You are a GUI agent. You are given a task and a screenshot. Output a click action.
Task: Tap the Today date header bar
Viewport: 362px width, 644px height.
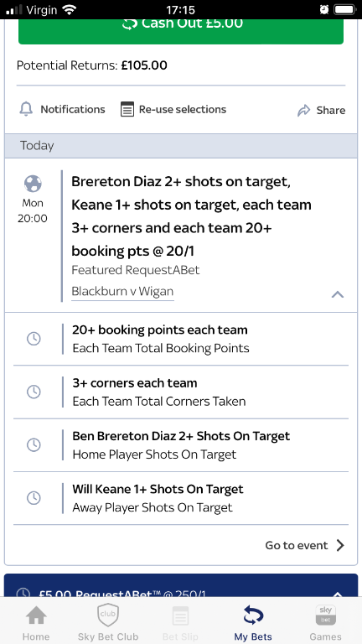coord(181,146)
